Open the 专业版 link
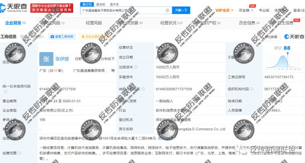 tap(264, 10)
